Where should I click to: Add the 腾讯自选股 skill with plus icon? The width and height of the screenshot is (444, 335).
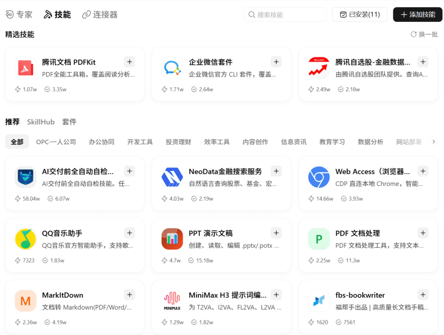click(x=423, y=62)
